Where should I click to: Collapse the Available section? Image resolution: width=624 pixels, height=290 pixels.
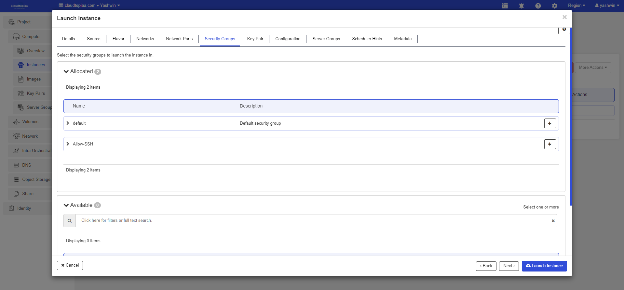66,205
